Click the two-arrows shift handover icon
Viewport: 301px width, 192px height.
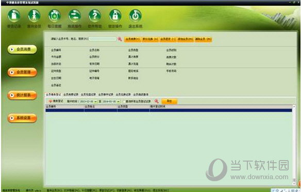tap(75, 15)
